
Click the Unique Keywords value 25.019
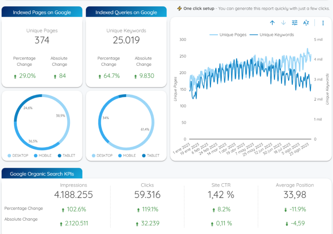pyautogui.click(x=126, y=40)
